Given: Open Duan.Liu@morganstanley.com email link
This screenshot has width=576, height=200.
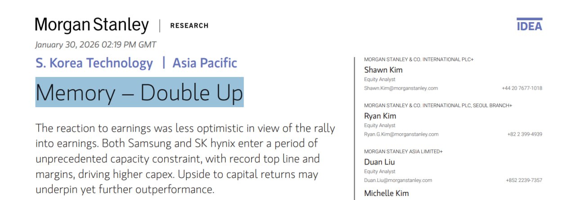Looking at the screenshot, I should pos(398,180).
